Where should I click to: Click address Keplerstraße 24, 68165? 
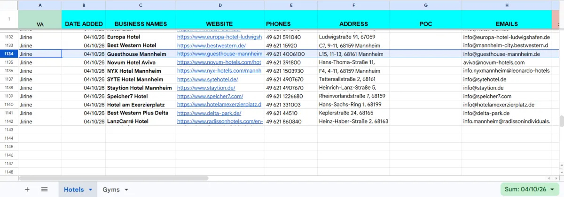click(346, 113)
